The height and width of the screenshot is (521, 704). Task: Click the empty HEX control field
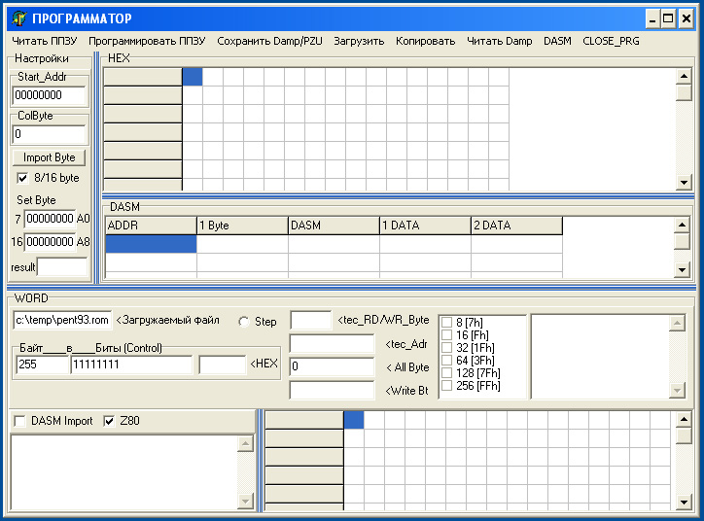[223, 365]
